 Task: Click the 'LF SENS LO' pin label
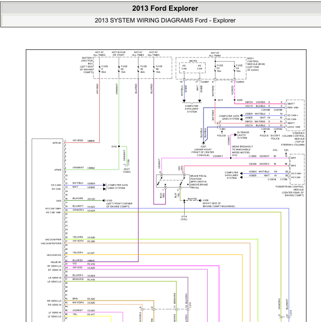click(x=55, y=317)
